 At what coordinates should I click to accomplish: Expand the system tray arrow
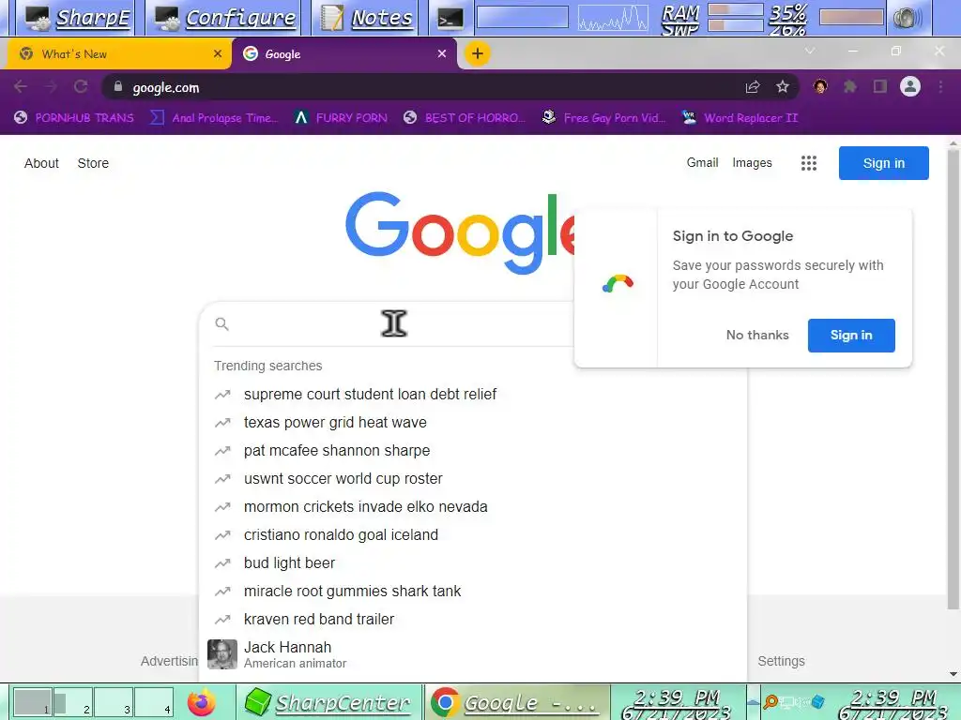[x=754, y=702]
